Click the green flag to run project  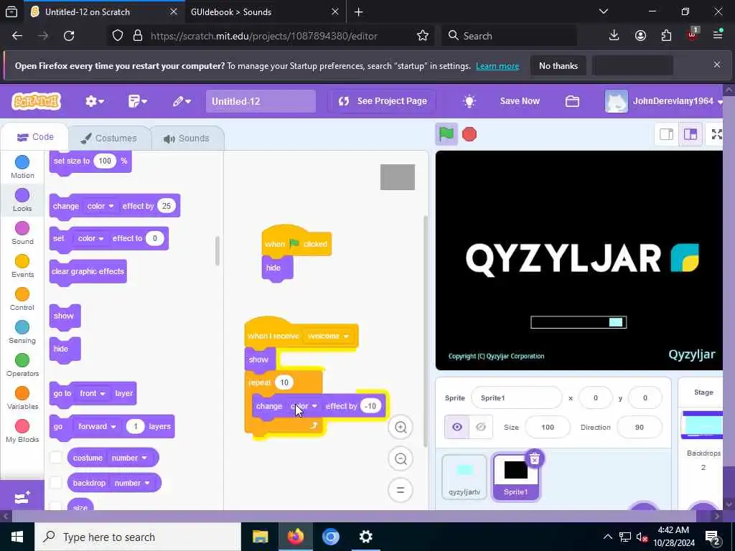(446, 134)
